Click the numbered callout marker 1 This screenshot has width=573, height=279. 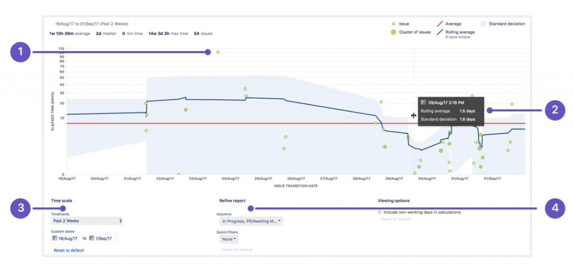click(x=21, y=53)
